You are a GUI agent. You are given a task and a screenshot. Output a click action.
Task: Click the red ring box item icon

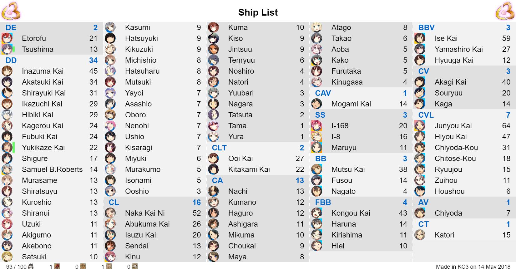57,266
